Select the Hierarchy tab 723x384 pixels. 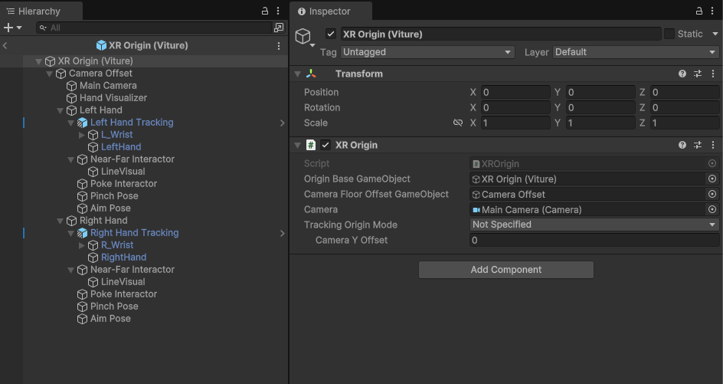tap(38, 11)
